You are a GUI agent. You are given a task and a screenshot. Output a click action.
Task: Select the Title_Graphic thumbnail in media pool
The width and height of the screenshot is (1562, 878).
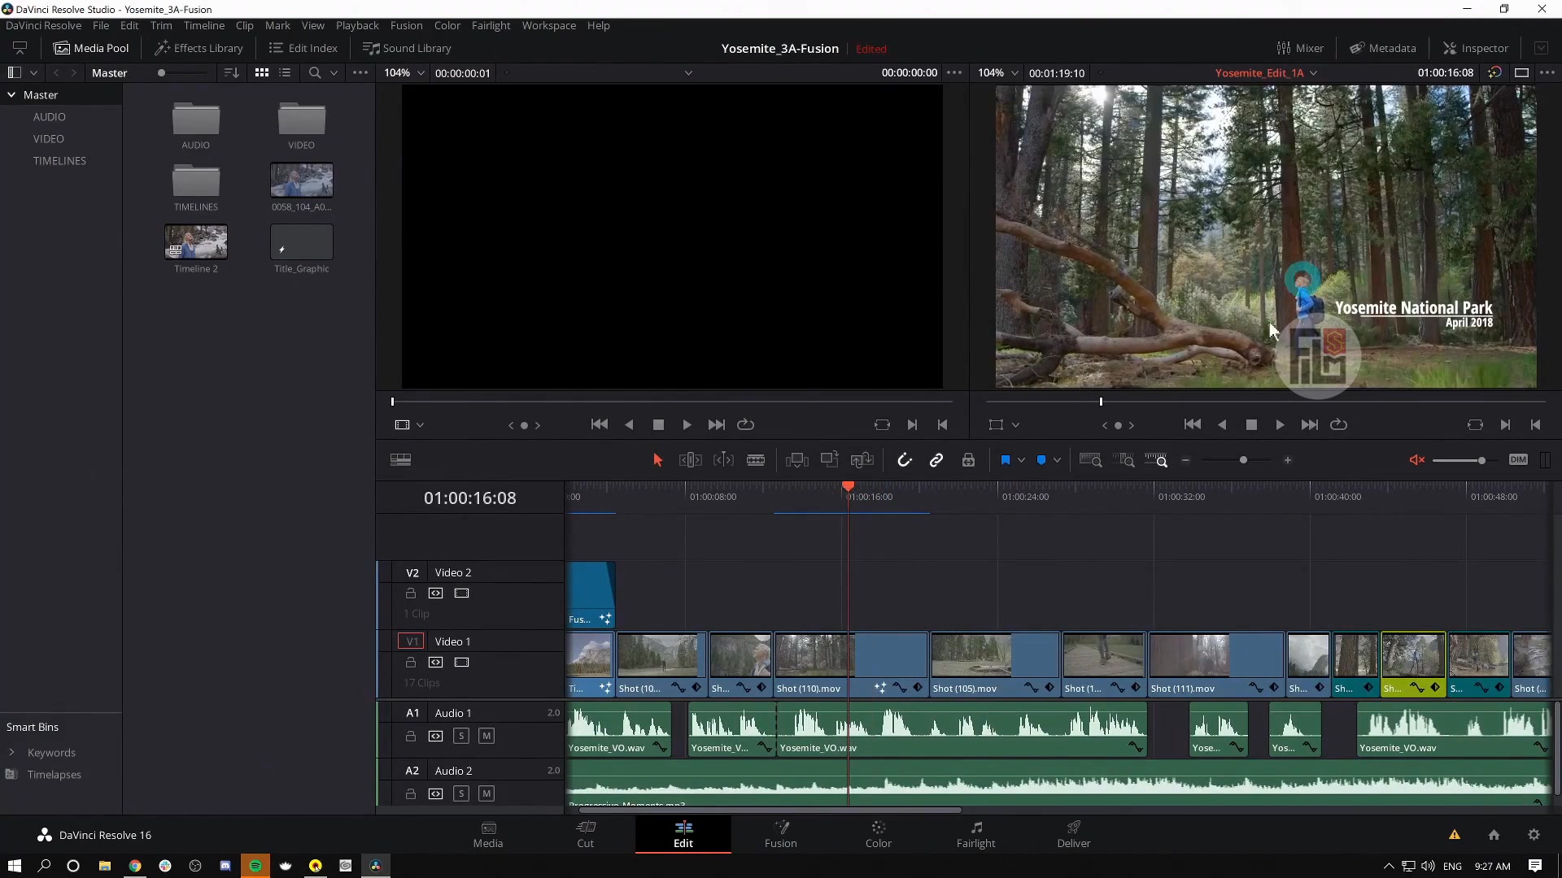coord(302,242)
